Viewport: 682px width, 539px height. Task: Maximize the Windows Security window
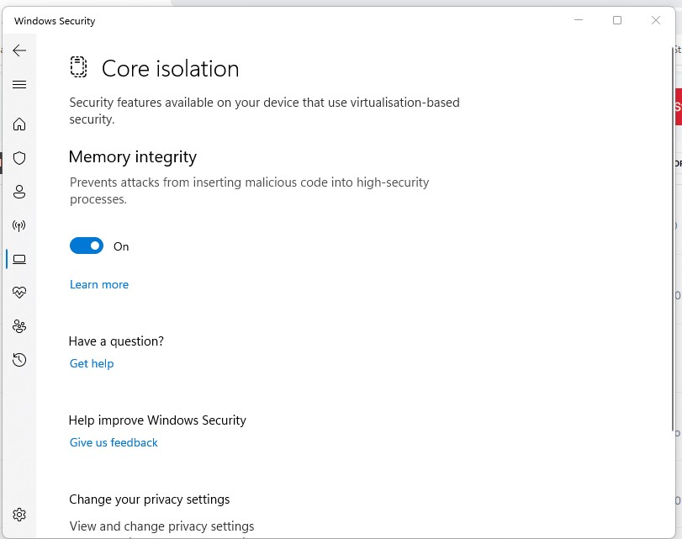click(617, 20)
